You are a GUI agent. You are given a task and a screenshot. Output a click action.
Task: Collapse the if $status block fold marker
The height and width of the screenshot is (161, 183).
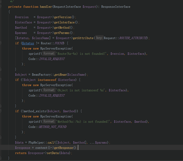pyautogui.click(x=0, y=43)
